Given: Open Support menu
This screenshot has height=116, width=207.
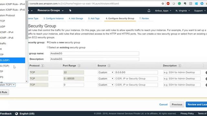Looking at the screenshot, I should tap(200, 11).
